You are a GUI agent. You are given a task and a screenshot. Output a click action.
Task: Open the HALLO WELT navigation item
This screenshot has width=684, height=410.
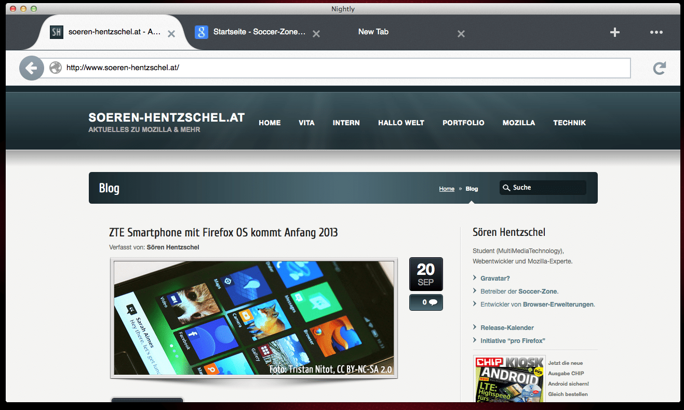(401, 123)
